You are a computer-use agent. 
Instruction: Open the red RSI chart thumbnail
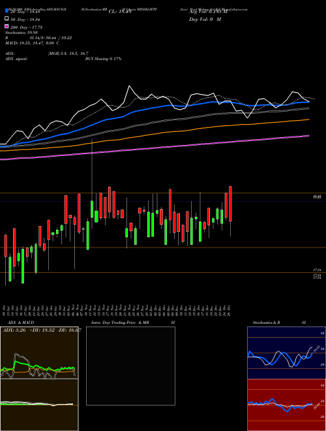[286, 405]
